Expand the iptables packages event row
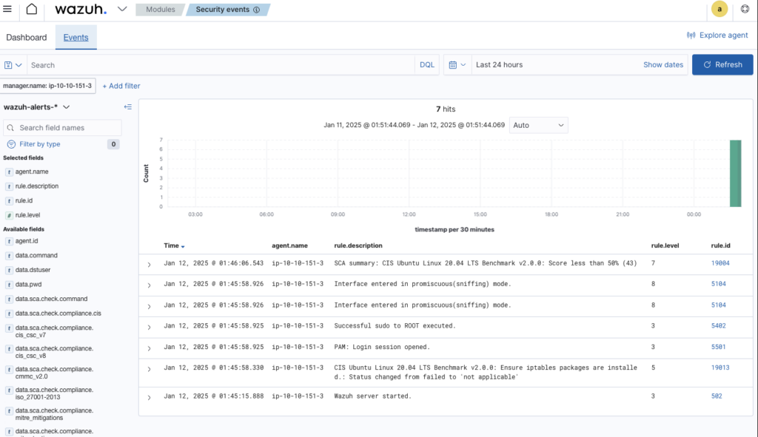Image resolution: width=758 pixels, height=437 pixels. tap(149, 369)
